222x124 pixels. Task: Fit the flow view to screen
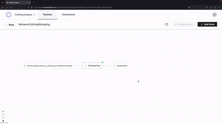click(3, 118)
